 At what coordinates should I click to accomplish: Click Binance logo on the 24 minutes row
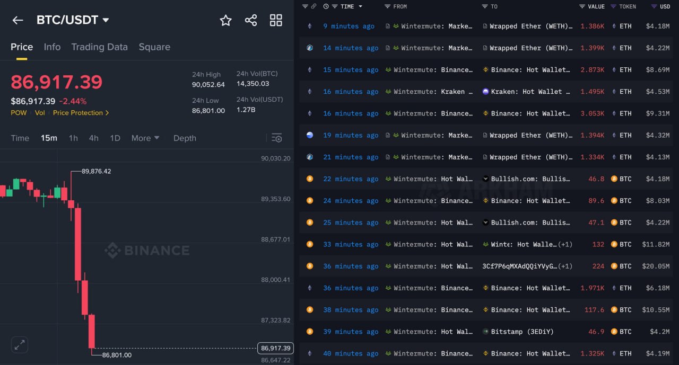pyautogui.click(x=485, y=201)
